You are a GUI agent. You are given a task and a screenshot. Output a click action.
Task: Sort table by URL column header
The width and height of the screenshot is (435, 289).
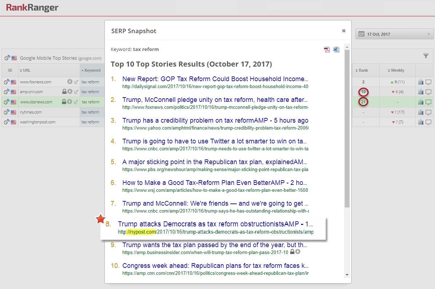26,70
